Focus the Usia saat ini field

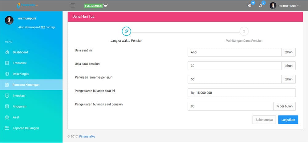(234, 52)
